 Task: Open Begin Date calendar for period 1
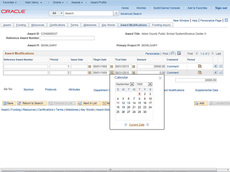tap(112, 67)
